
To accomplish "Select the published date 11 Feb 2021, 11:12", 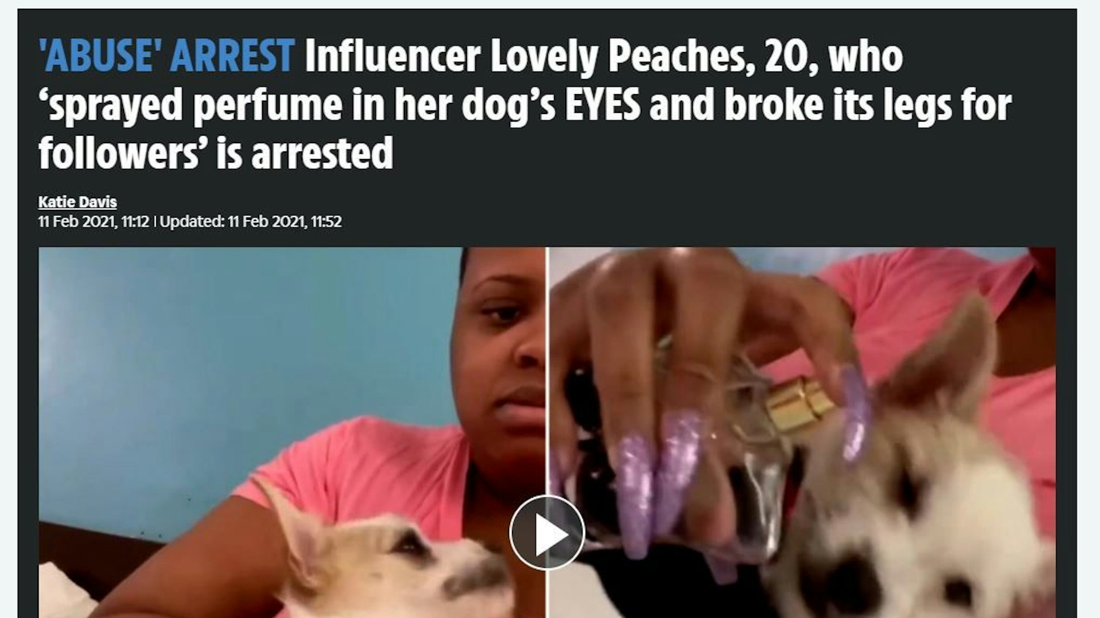I will (x=94, y=222).
